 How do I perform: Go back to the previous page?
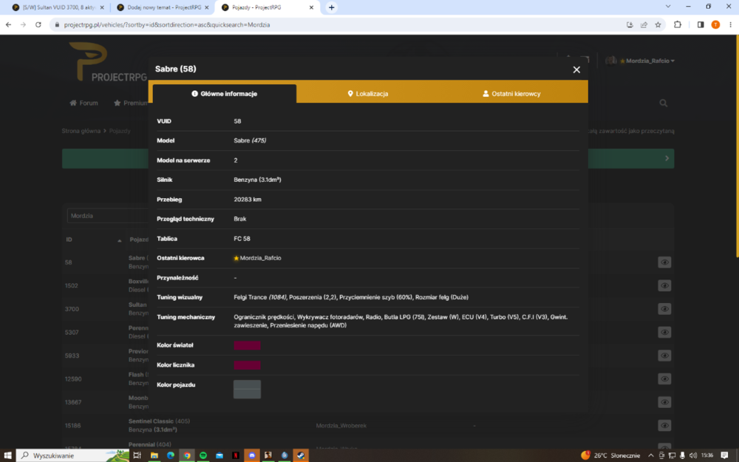click(x=8, y=24)
